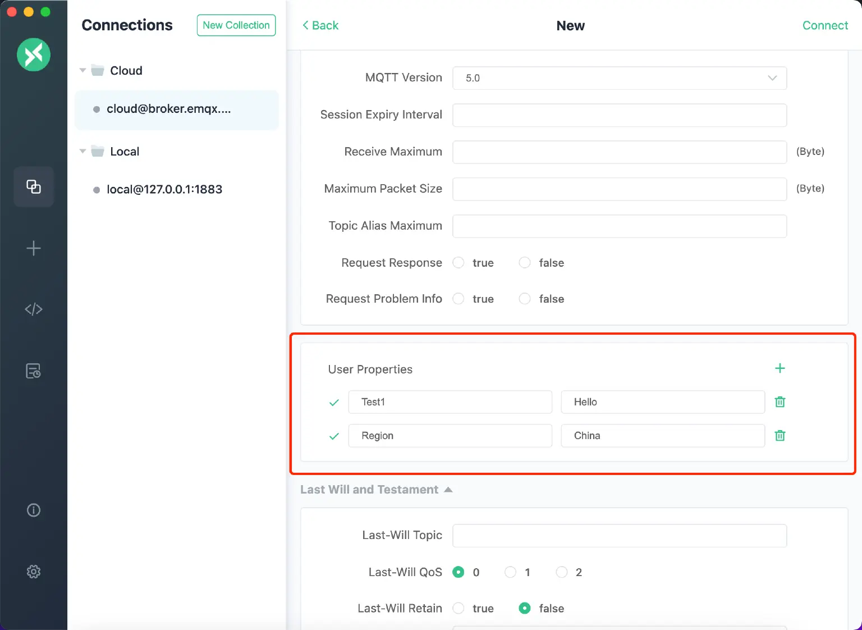
Task: Open the Script editor icon
Action: 34,308
